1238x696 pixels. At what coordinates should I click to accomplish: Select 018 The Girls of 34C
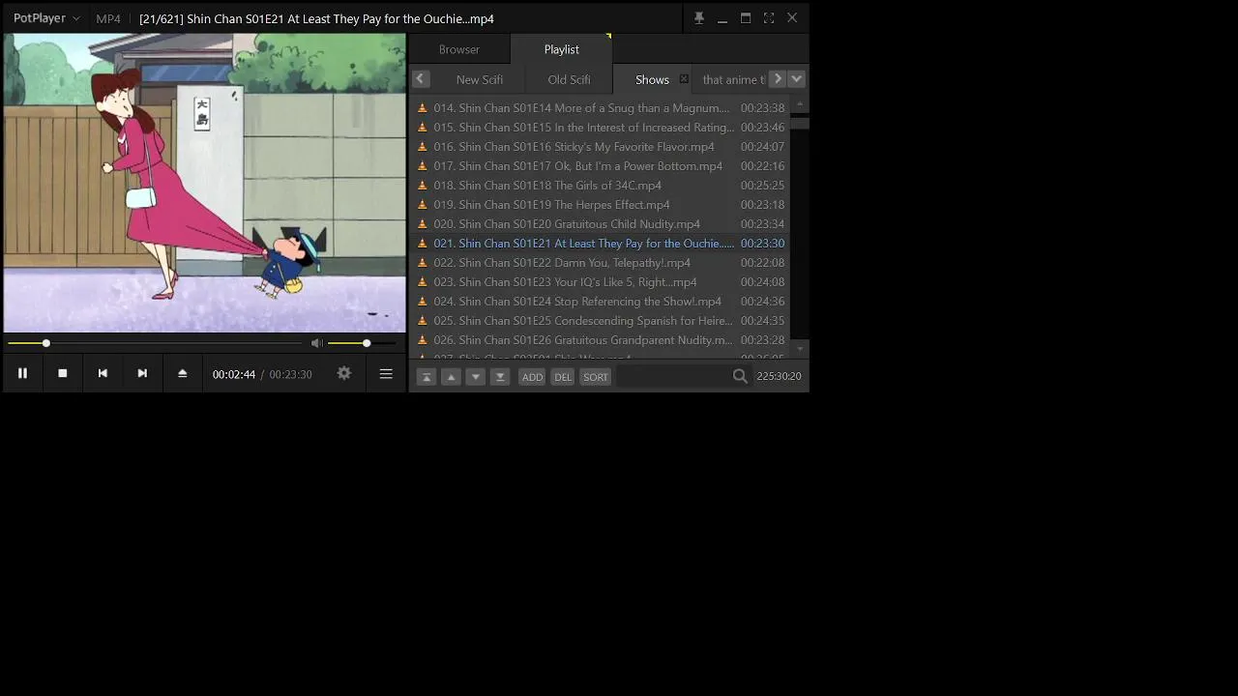600,186
